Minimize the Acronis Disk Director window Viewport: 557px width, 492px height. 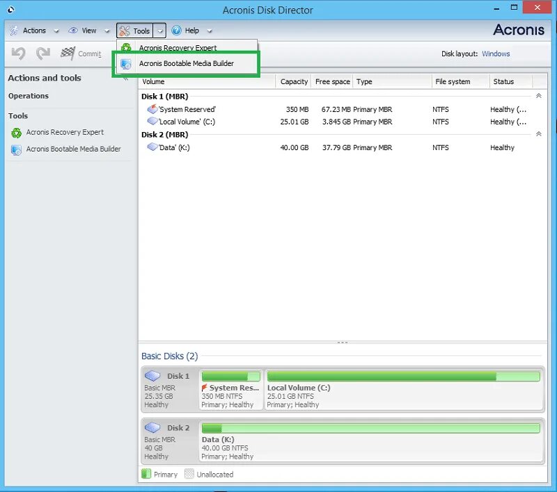pos(497,8)
